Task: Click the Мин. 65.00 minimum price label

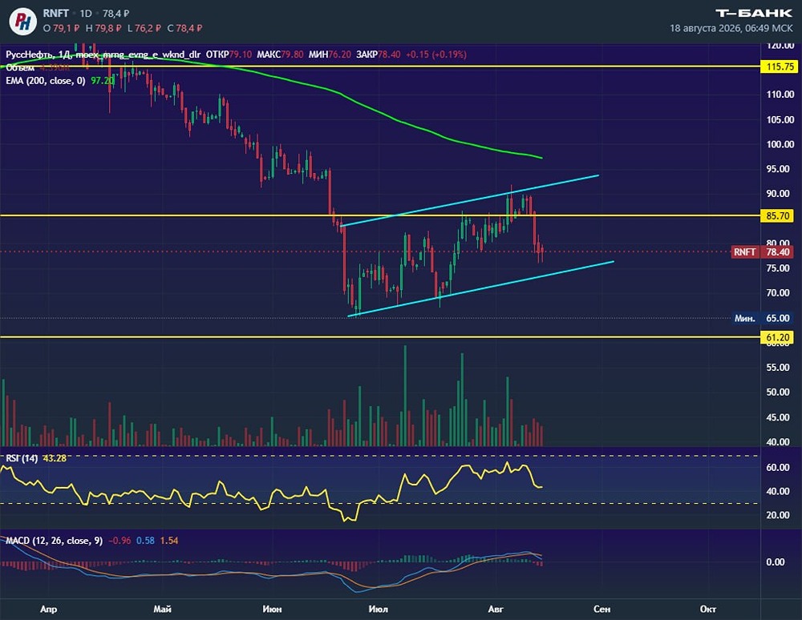Action: point(763,318)
